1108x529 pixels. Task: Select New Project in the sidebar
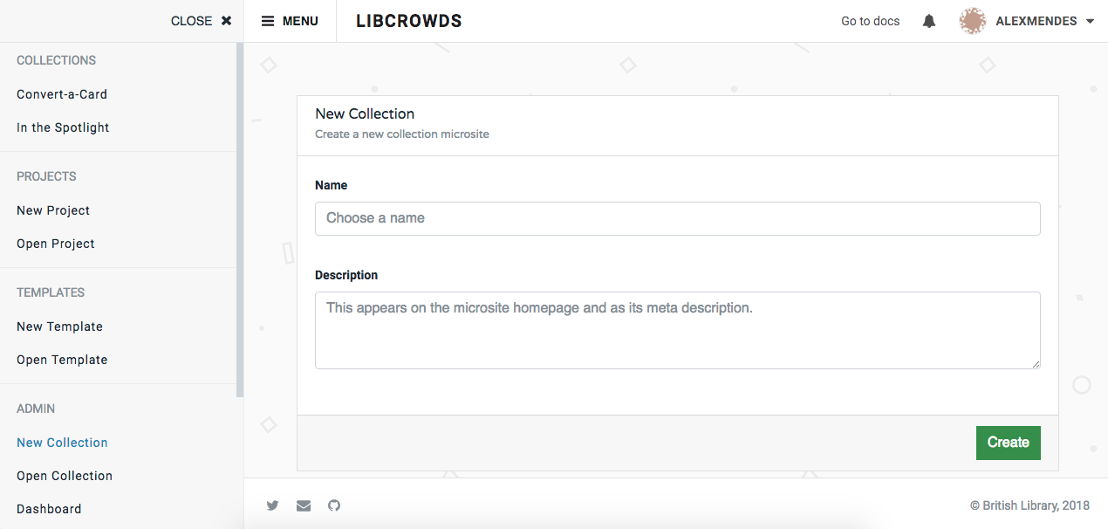52,210
